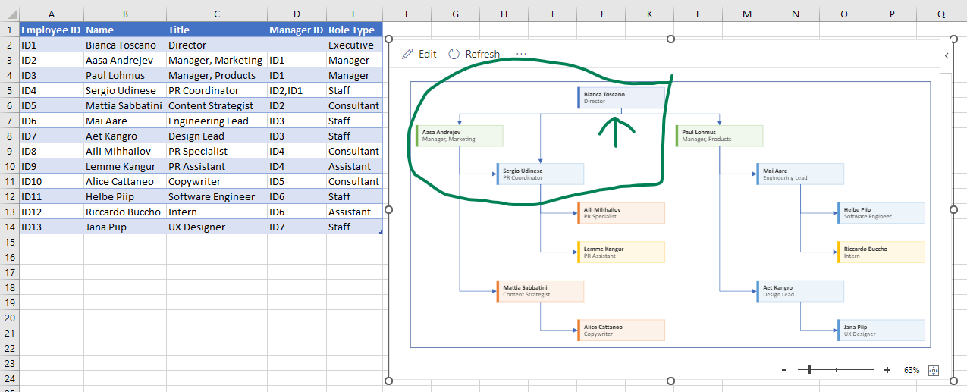967x392 pixels.
Task: Select the Jana Piip UX Designer node
Action: coord(881,330)
